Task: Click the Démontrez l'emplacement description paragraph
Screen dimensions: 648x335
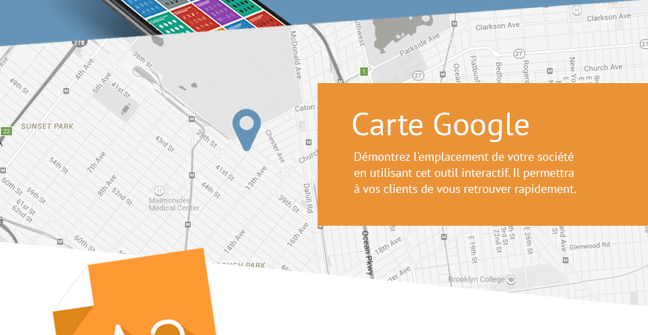Action: tap(465, 173)
